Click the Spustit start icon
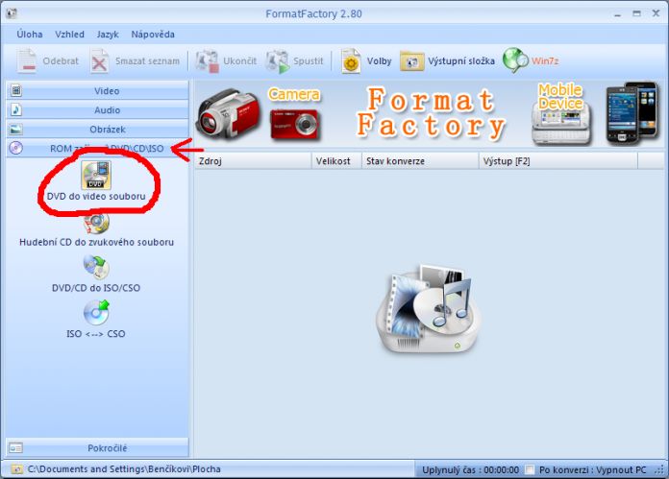 coord(278,61)
